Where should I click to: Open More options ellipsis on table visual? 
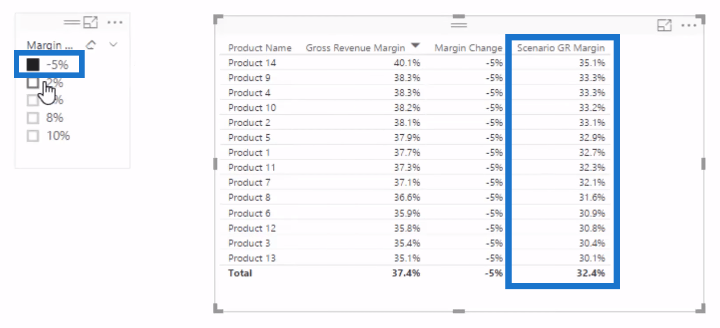click(689, 25)
